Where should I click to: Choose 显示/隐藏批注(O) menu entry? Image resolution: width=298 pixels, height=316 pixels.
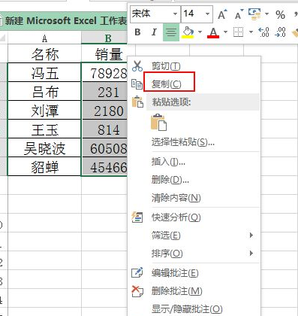coord(187,309)
